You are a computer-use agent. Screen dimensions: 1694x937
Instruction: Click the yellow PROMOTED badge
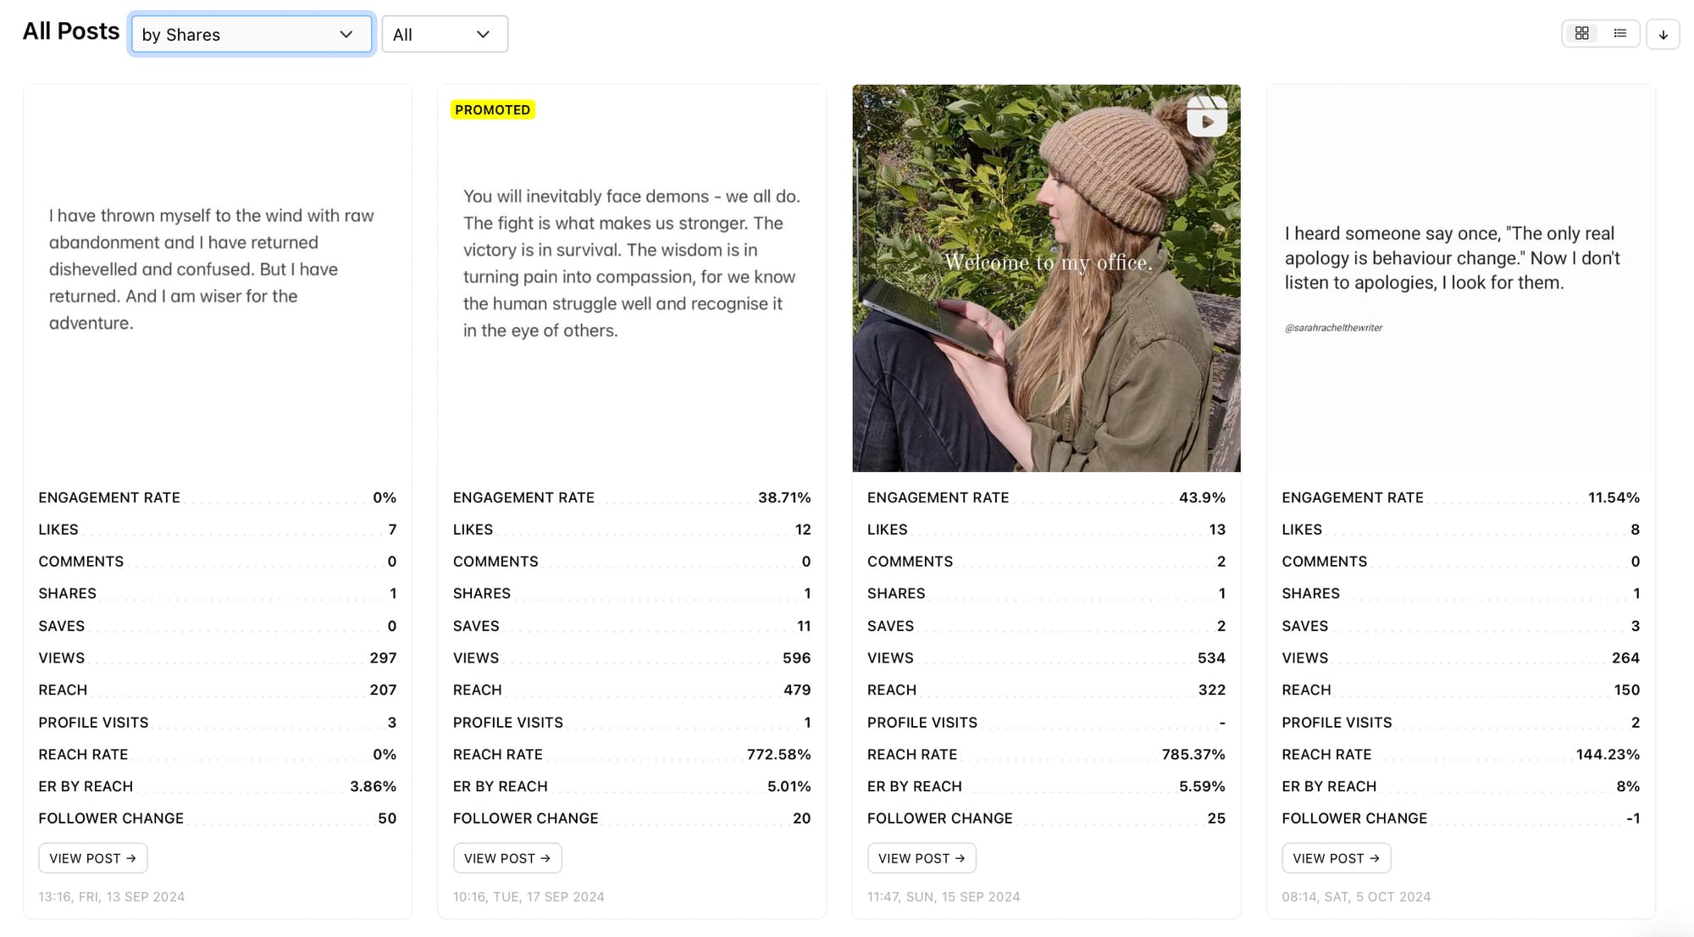click(x=492, y=109)
